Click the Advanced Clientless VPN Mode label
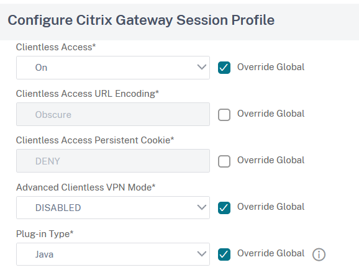Screen dimensions: 359x270 pos(86,187)
